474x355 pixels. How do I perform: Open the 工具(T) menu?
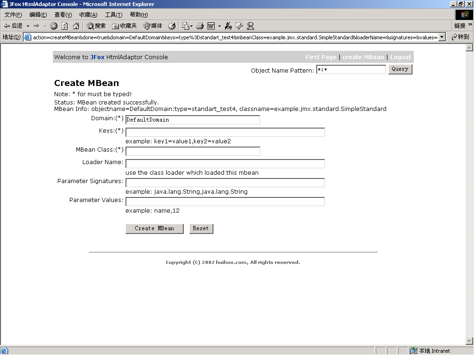[113, 15]
